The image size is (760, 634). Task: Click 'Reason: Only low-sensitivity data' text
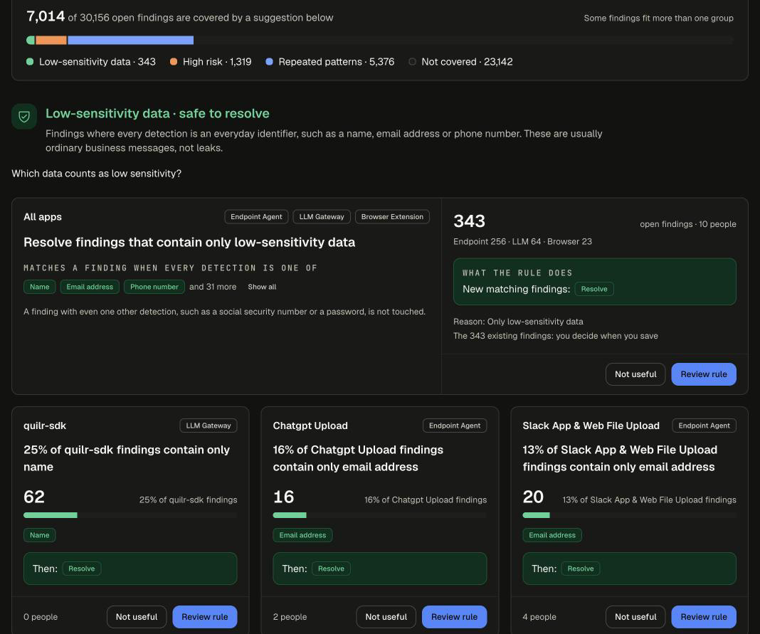518,322
